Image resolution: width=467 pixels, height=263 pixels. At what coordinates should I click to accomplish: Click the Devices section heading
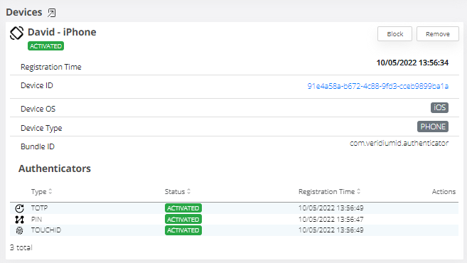click(24, 12)
